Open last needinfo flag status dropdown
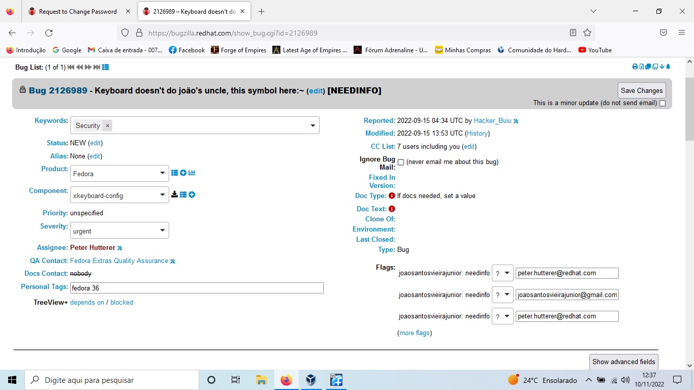This screenshot has width=694, height=390. coord(502,316)
